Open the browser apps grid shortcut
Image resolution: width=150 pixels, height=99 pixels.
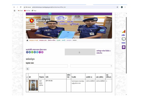[x=14, y=11]
